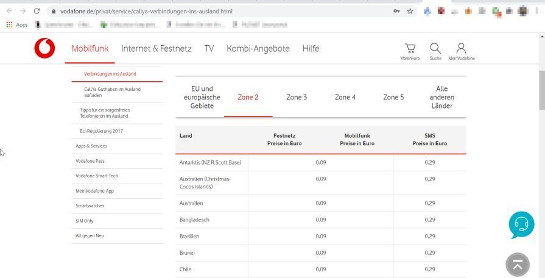Click the 0,29 SMS price for Brunei

429,253
